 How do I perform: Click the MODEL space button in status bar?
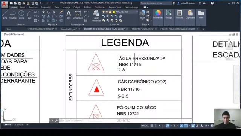coord(145,125)
